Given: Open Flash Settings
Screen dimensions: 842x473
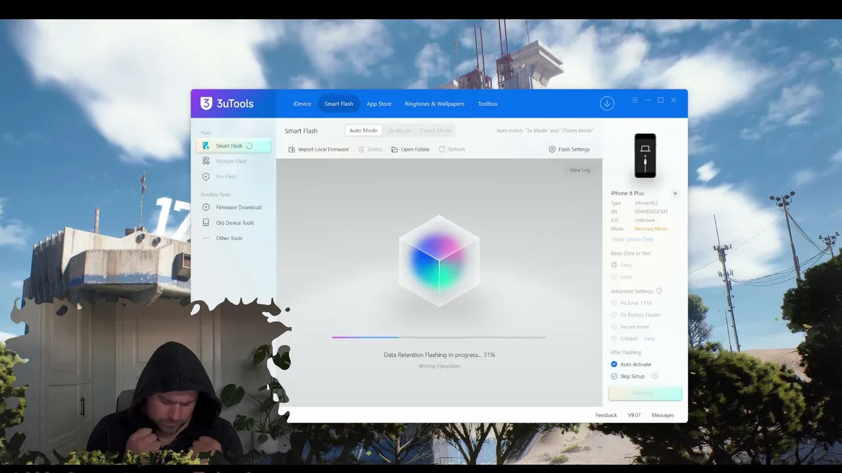Looking at the screenshot, I should 570,149.
